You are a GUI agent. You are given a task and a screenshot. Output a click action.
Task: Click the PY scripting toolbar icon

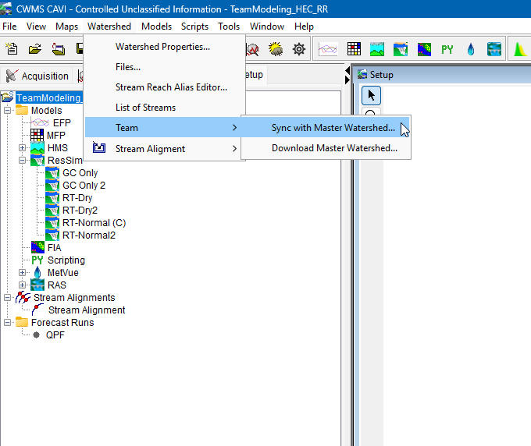[447, 49]
